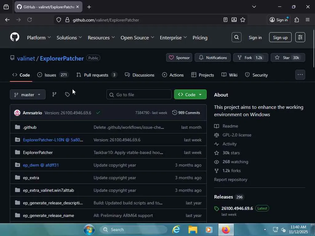Click the Sign up button

[280, 37]
